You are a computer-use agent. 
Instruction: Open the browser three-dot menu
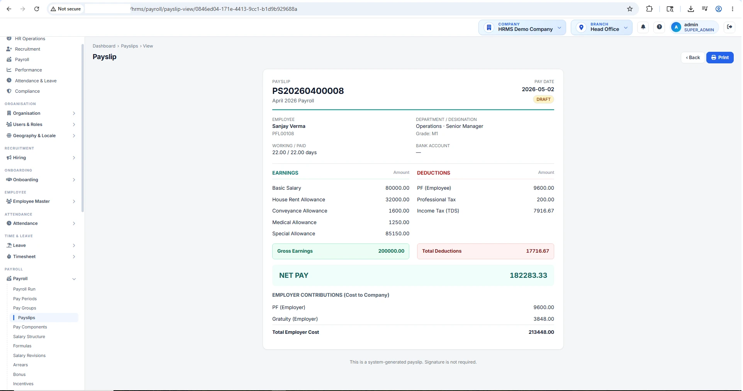click(x=733, y=9)
